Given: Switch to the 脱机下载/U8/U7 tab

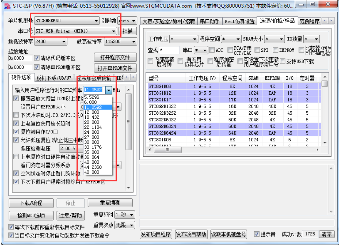Looking at the screenshot, I should click(54, 78).
